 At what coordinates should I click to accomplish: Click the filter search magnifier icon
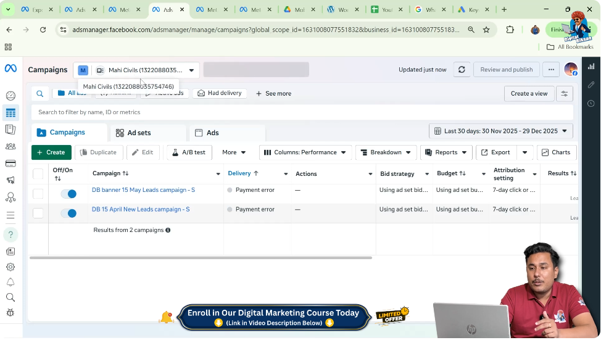tap(40, 94)
